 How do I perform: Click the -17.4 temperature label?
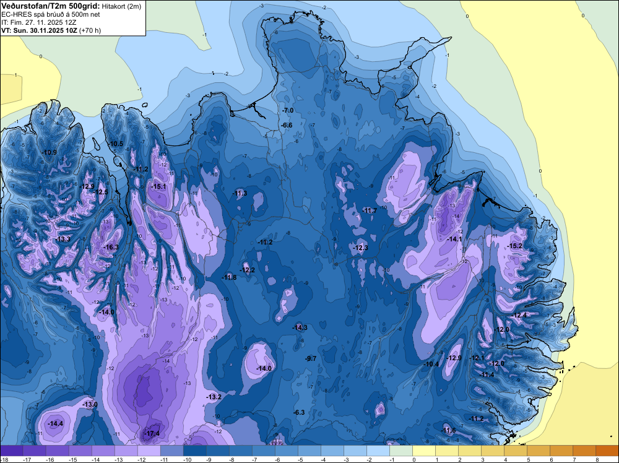[152, 433]
